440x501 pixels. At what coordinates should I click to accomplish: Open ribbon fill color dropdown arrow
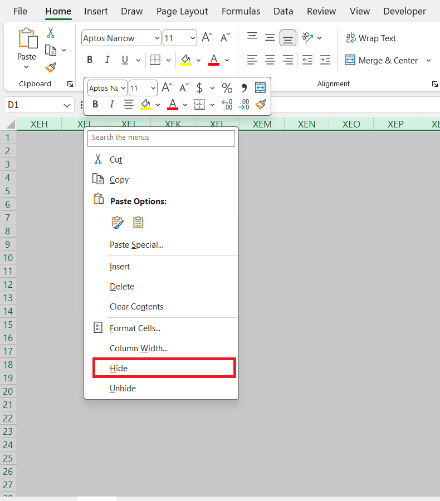coord(199,60)
